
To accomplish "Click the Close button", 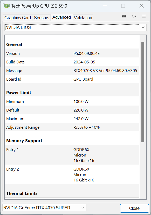I will point(134,208).
